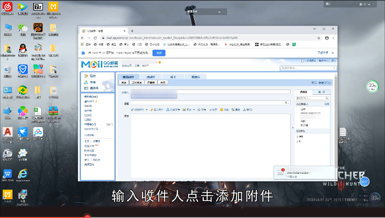Click the Save Draft button
The height and width of the screenshot is (218, 385).
pyautogui.click(x=151, y=82)
